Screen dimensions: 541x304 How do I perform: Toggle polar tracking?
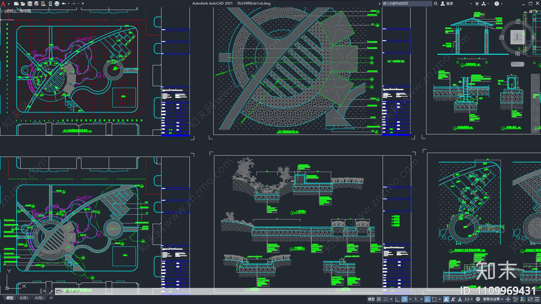click(x=404, y=299)
